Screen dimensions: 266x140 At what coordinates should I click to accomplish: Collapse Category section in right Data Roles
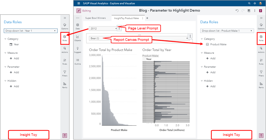coord(202,39)
